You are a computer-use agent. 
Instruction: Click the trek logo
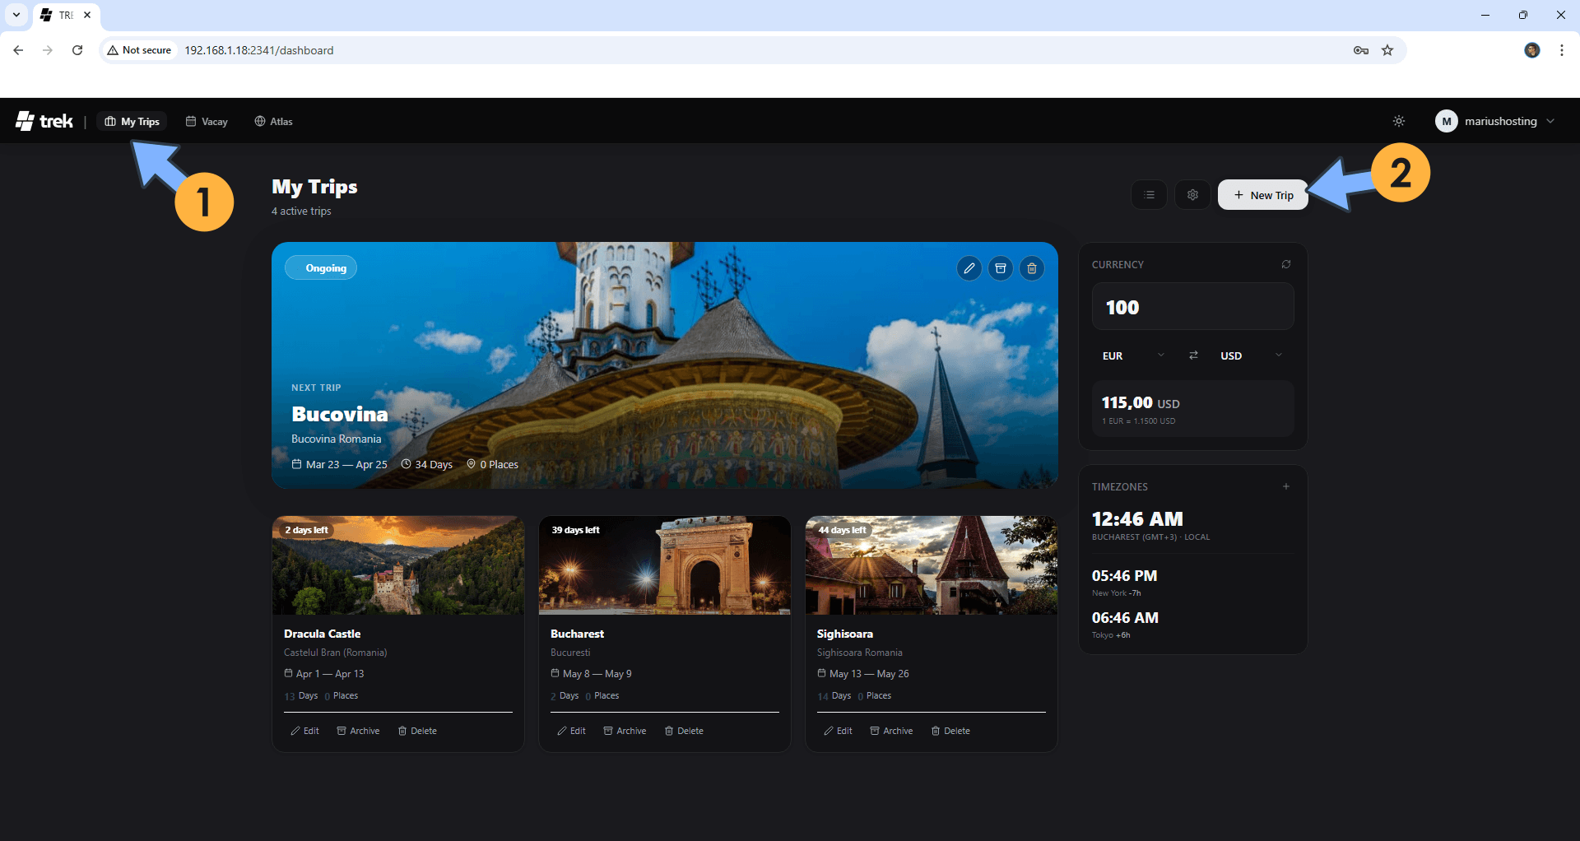pyautogui.click(x=45, y=121)
